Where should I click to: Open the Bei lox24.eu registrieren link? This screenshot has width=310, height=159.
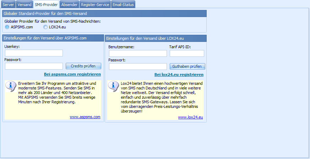pyautogui.click(x=179, y=75)
